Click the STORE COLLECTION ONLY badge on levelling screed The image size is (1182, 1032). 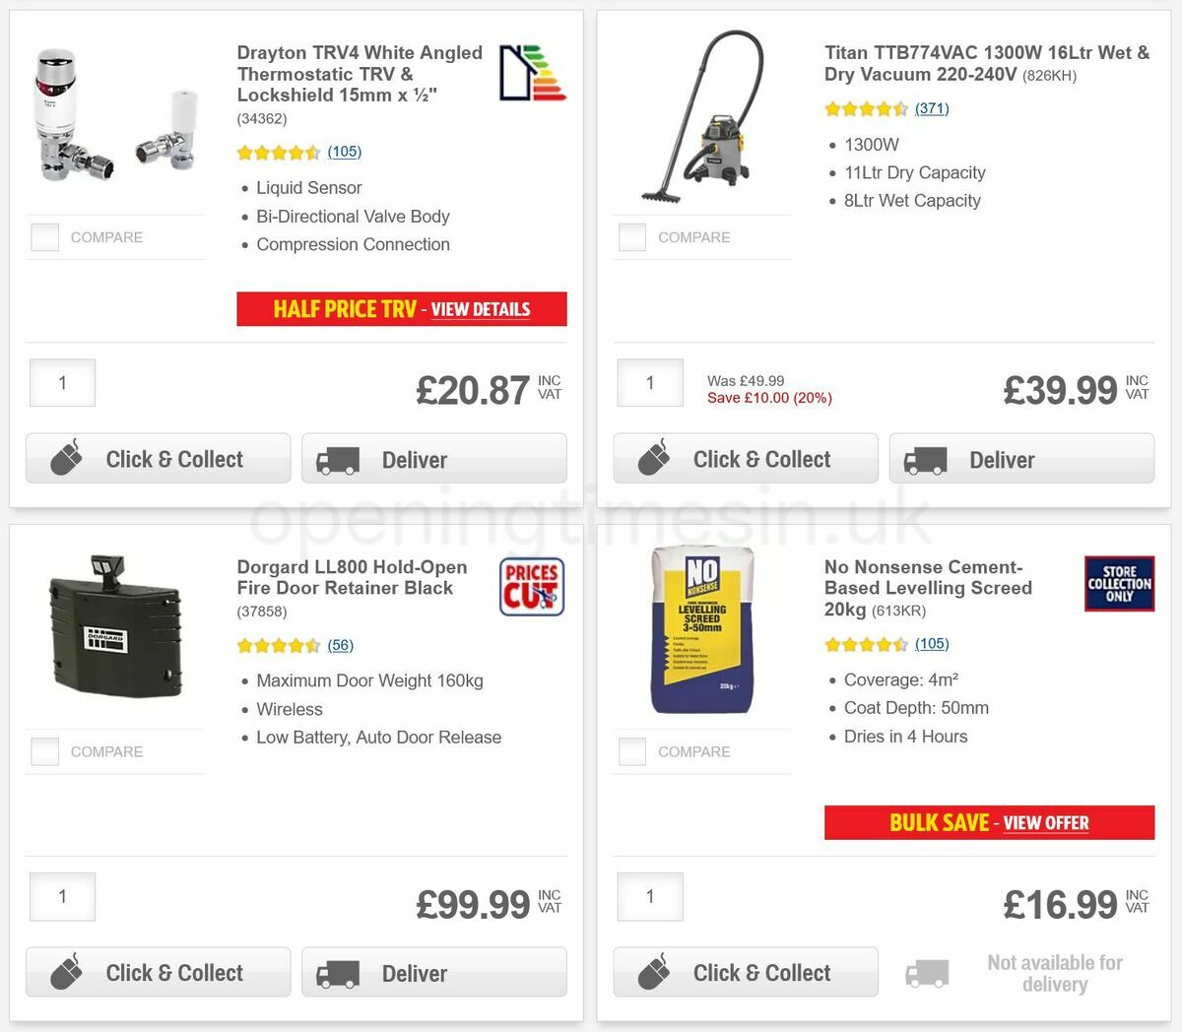pos(1119,583)
